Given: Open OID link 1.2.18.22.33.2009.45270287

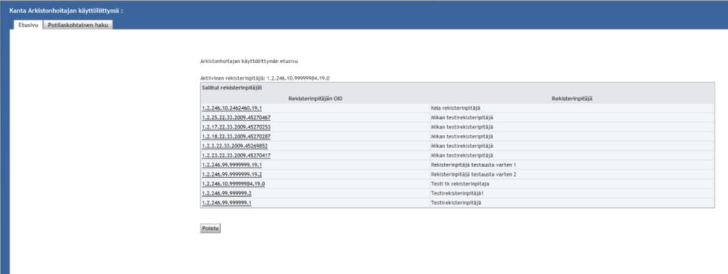Looking at the screenshot, I should (236, 136).
